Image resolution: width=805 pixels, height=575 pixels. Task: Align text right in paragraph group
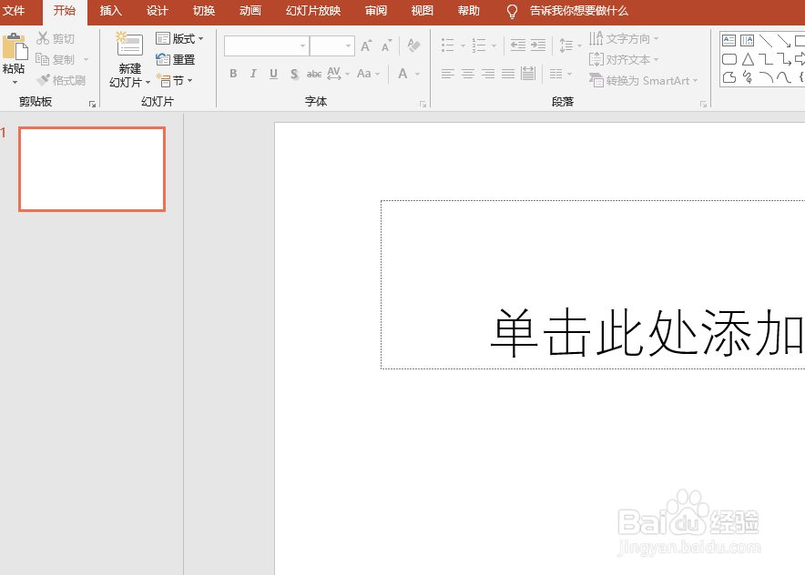(x=488, y=74)
